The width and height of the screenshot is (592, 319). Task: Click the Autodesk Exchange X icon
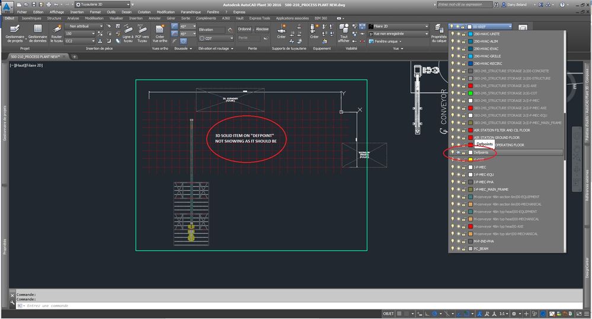point(541,5)
